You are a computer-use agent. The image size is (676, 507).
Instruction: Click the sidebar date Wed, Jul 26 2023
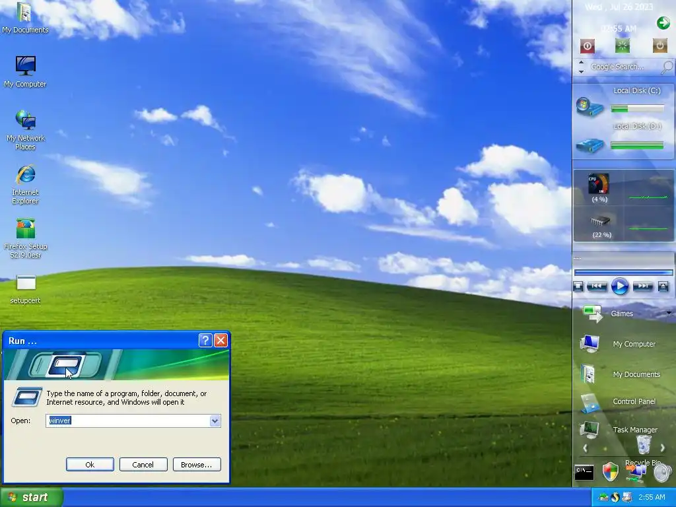point(619,7)
